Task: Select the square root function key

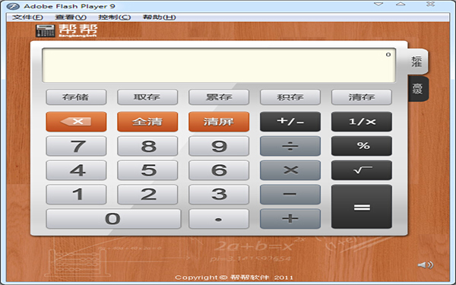Action: pos(362,170)
